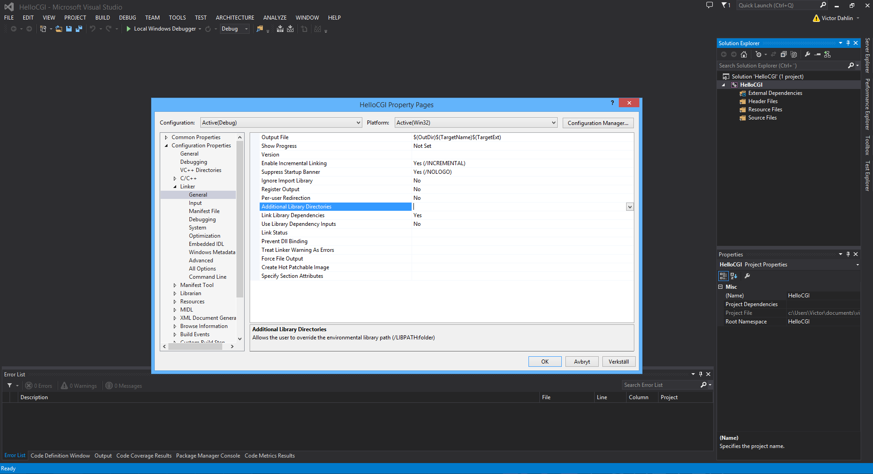This screenshot has height=474, width=873.
Task: Open the BUILD menu
Action: [103, 18]
